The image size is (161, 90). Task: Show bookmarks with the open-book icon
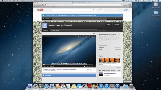[x=34, y=7]
